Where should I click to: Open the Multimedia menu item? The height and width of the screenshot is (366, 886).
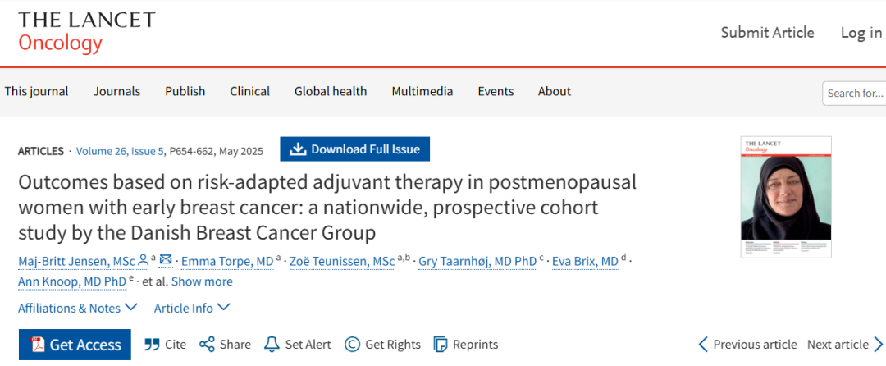click(x=422, y=92)
